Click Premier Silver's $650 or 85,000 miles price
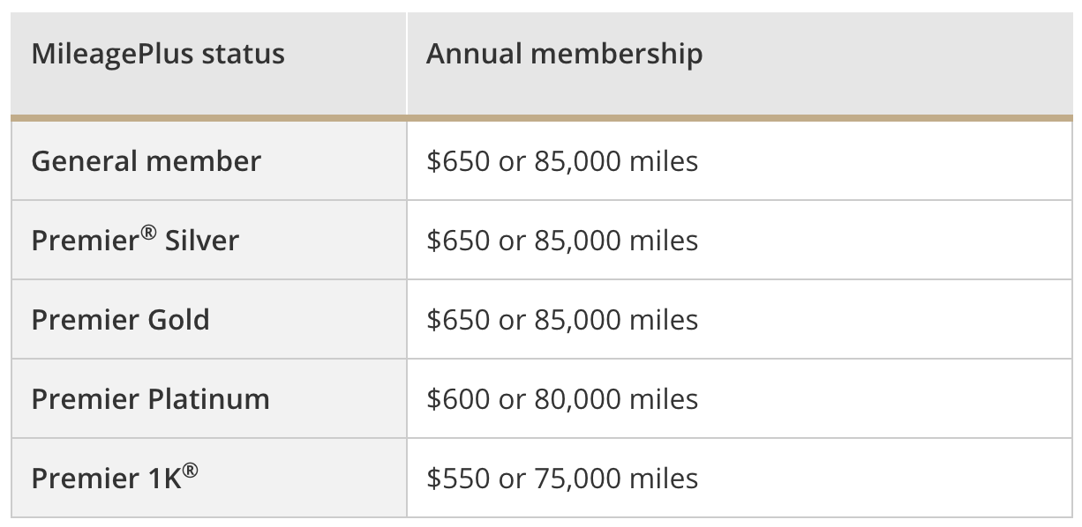1082x527 pixels. point(562,241)
